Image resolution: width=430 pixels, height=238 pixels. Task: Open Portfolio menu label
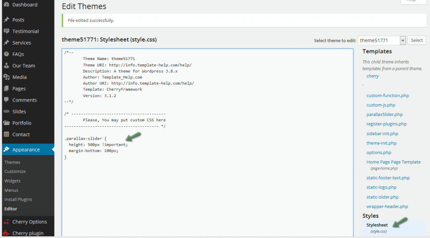point(22,123)
